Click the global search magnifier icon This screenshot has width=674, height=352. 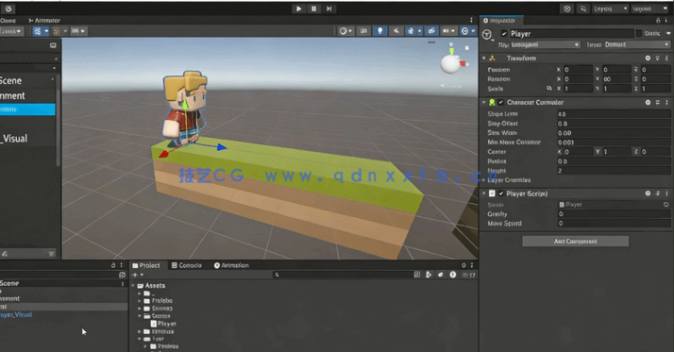point(582,8)
